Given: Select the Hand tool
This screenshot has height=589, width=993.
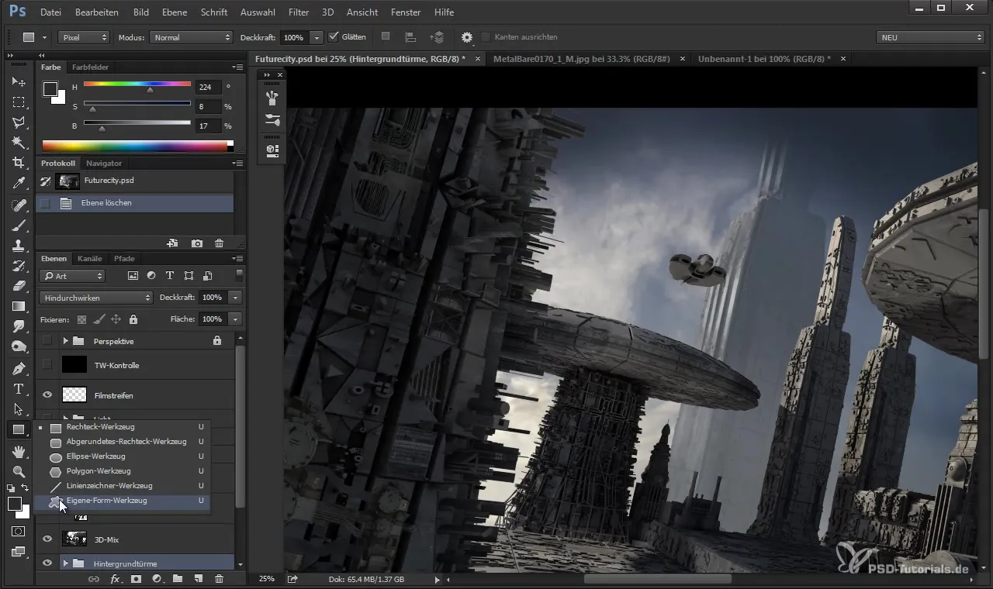Looking at the screenshot, I should pyautogui.click(x=19, y=451).
